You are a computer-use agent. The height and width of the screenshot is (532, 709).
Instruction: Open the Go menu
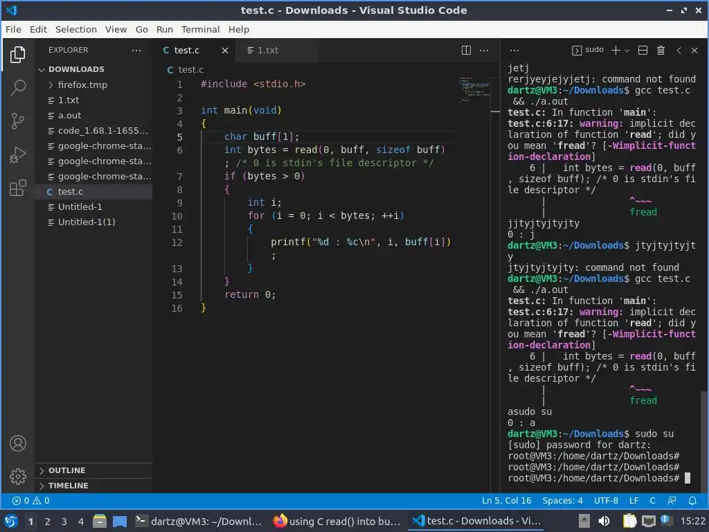(x=141, y=29)
